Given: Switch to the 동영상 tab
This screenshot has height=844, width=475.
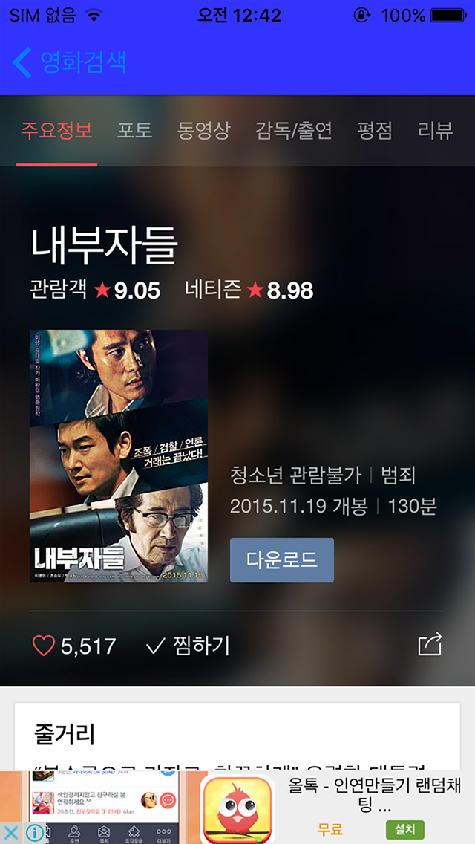Looking at the screenshot, I should point(204,131).
